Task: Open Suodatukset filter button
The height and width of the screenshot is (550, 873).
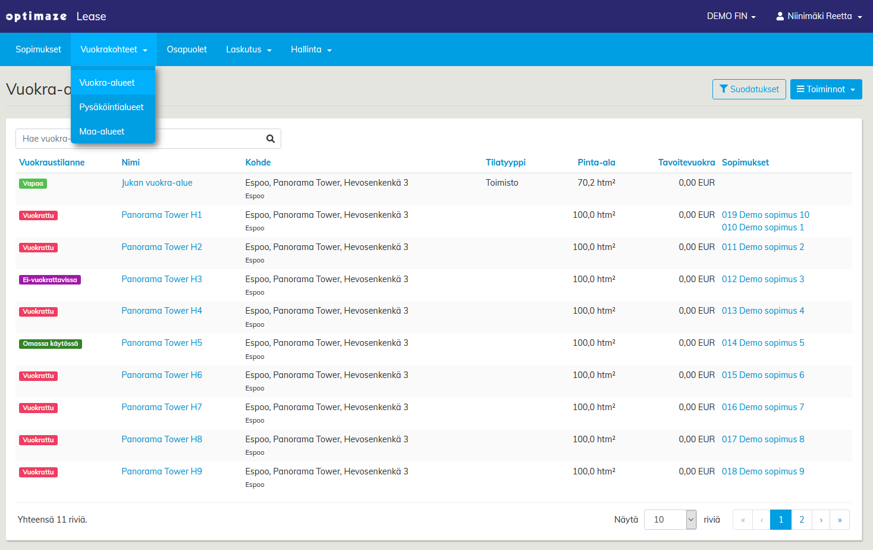Action: tap(749, 89)
